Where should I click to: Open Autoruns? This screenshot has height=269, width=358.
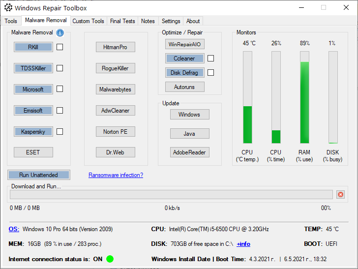(185, 87)
